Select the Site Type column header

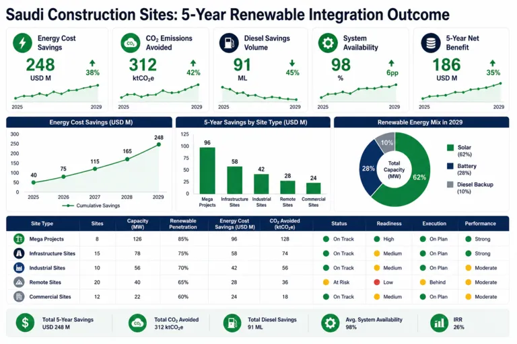point(42,224)
